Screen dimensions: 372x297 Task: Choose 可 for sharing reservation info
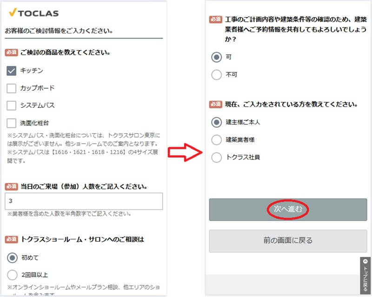click(x=216, y=57)
